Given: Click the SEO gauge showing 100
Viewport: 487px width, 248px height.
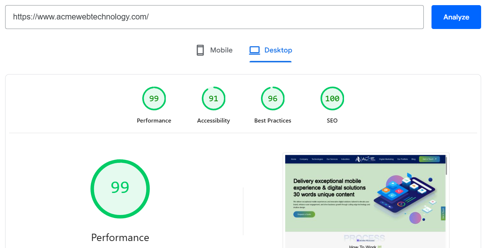Looking at the screenshot, I should [332, 98].
